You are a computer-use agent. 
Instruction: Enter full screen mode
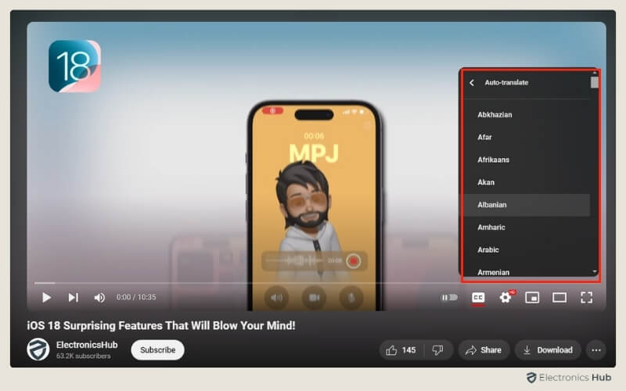(x=586, y=297)
